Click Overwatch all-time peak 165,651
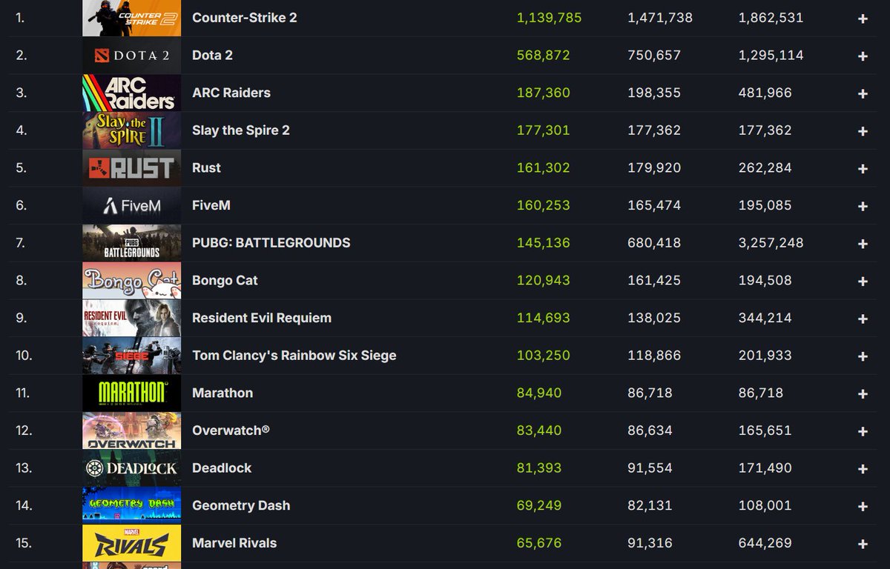The height and width of the screenshot is (569, 890). click(x=765, y=430)
